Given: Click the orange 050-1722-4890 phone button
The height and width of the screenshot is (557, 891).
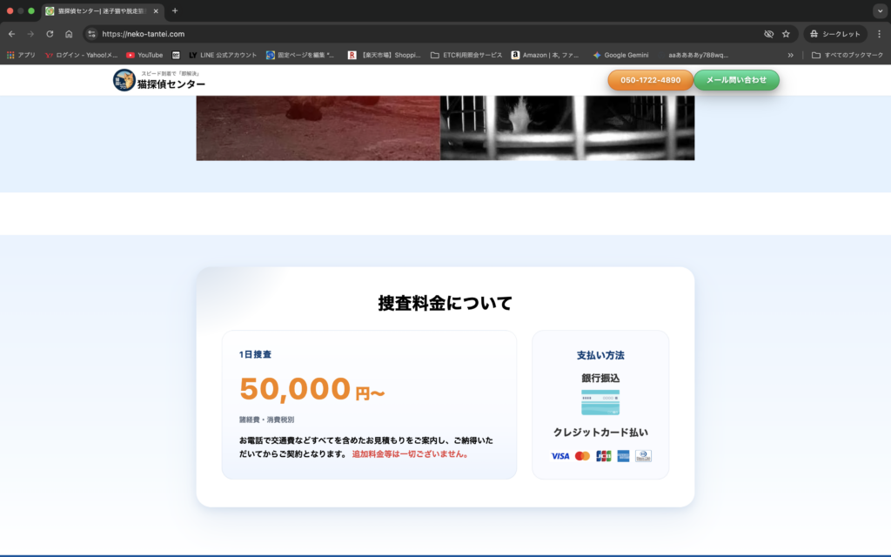Looking at the screenshot, I should click(650, 80).
